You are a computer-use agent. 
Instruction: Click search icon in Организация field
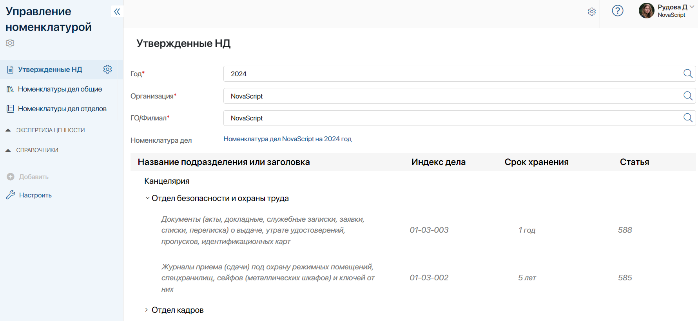point(688,96)
